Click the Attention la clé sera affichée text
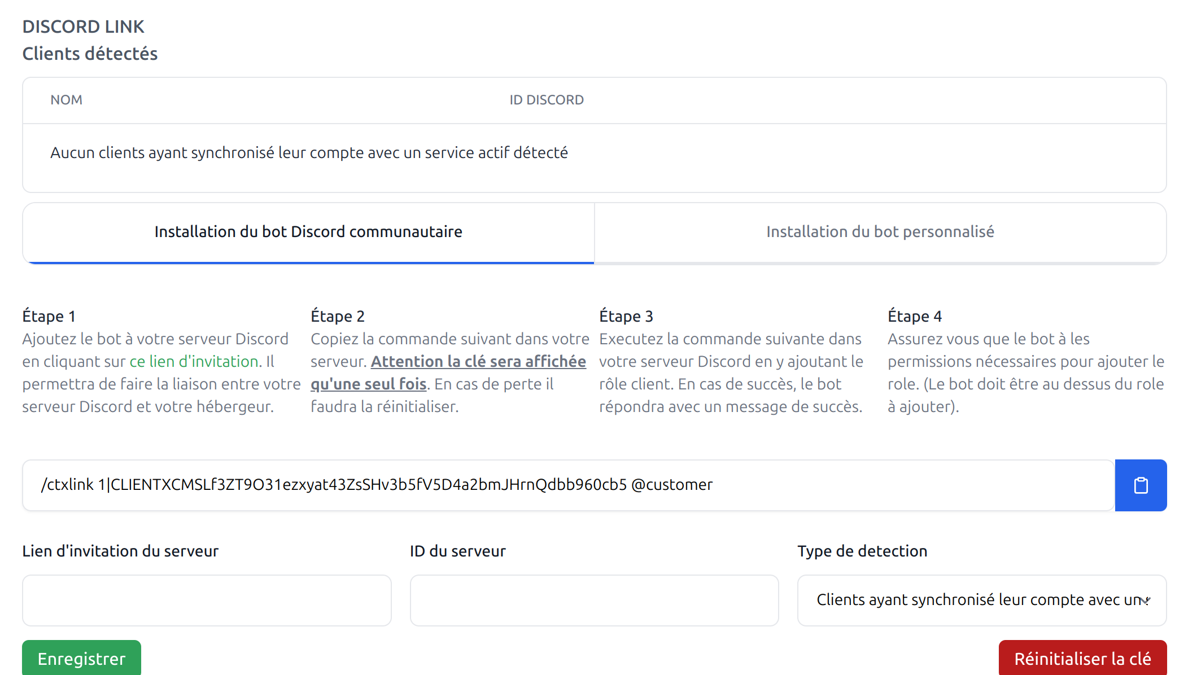This screenshot has width=1188, height=675. [478, 361]
